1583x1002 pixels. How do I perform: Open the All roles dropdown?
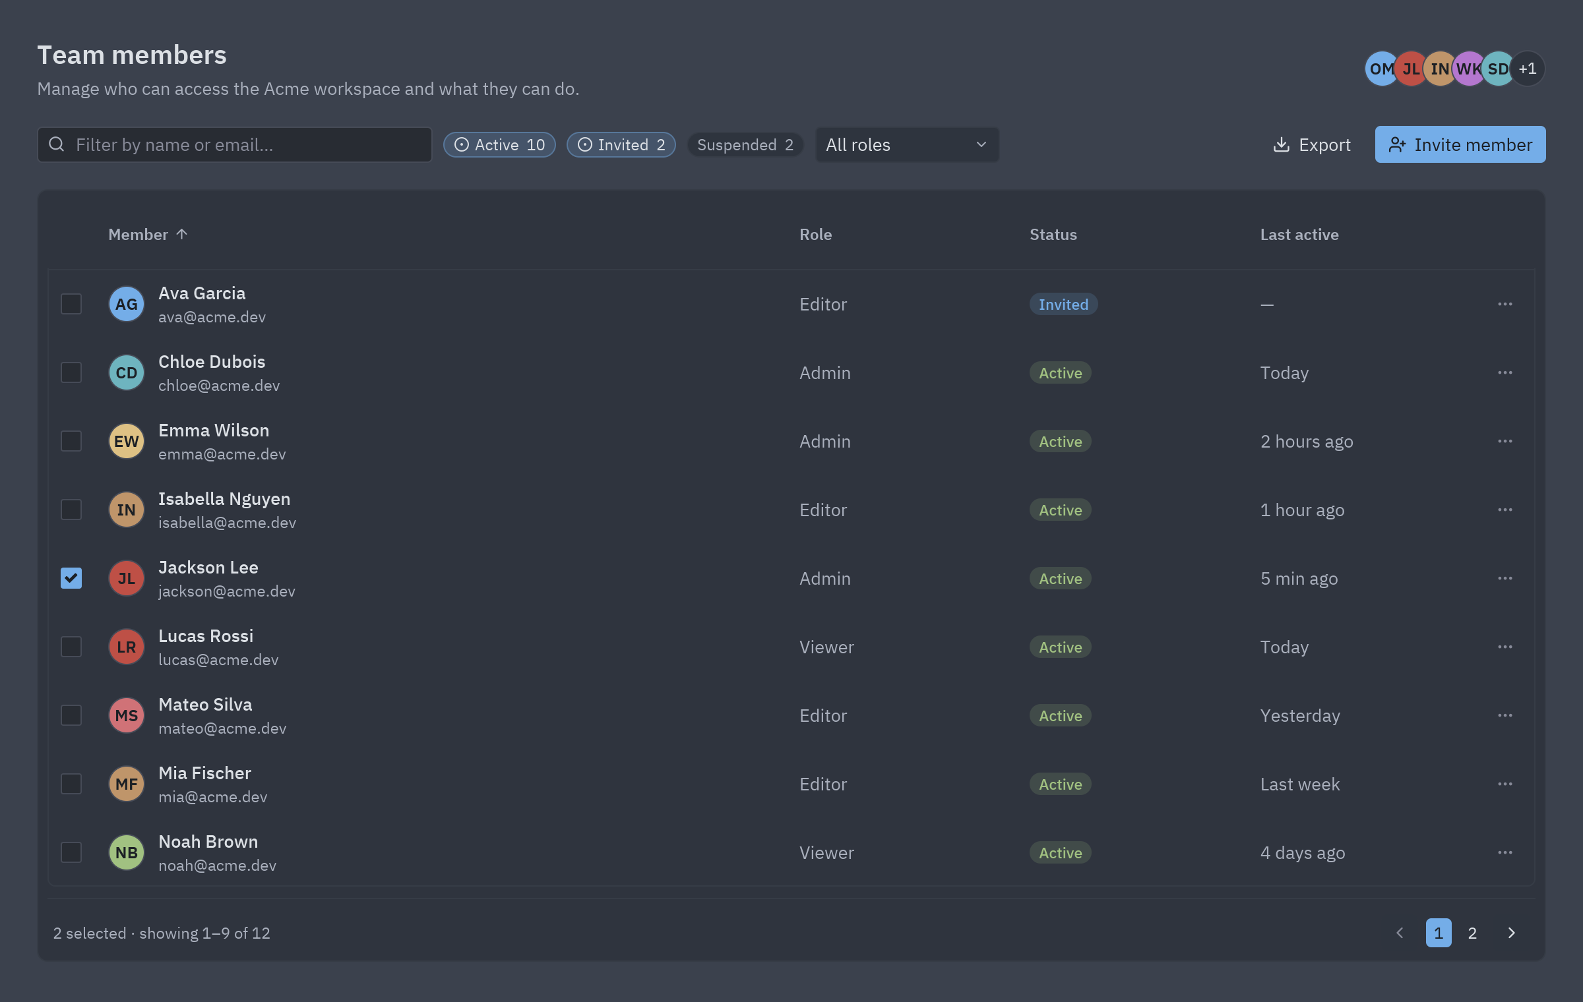tap(907, 144)
